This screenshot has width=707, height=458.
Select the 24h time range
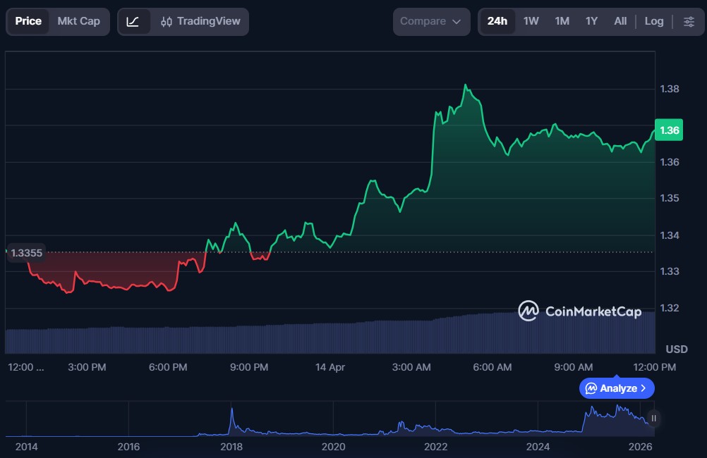pyautogui.click(x=497, y=21)
